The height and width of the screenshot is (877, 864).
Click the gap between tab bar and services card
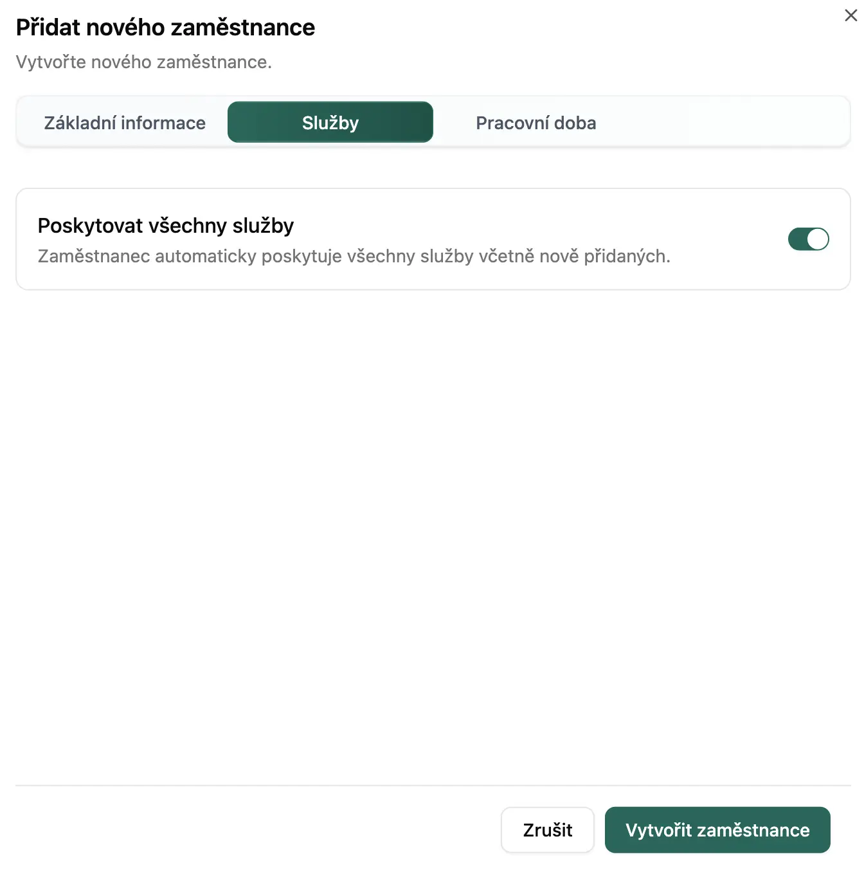[432, 168]
